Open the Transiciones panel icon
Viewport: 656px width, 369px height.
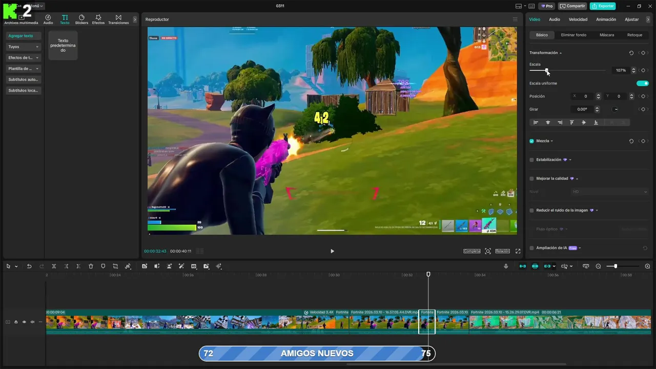point(118,19)
